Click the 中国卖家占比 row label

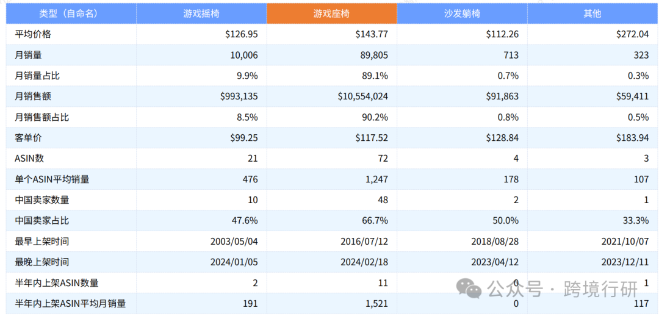[x=42, y=221]
